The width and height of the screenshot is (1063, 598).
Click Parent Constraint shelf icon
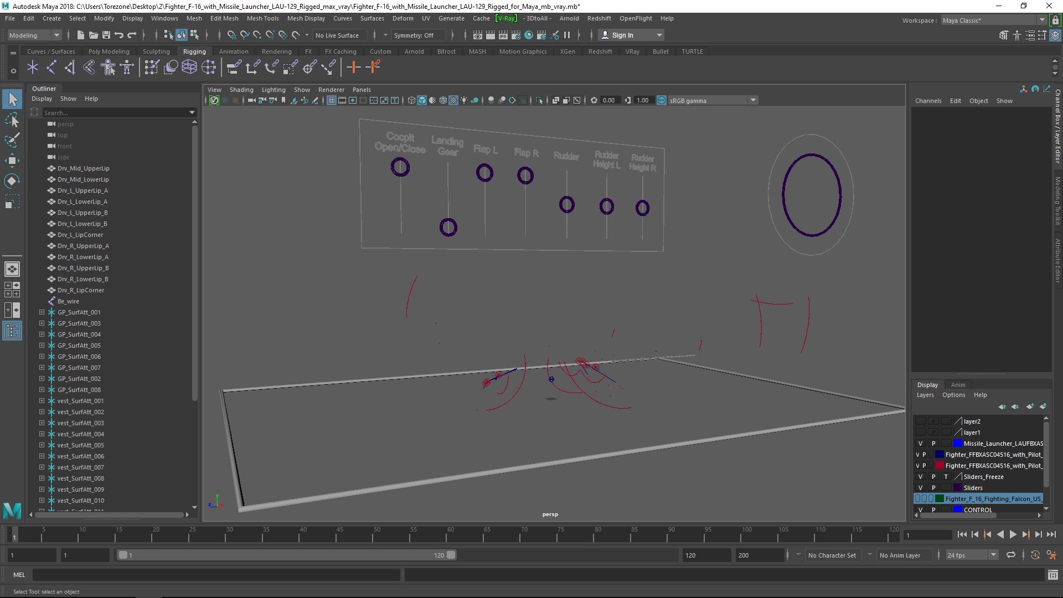pos(234,68)
